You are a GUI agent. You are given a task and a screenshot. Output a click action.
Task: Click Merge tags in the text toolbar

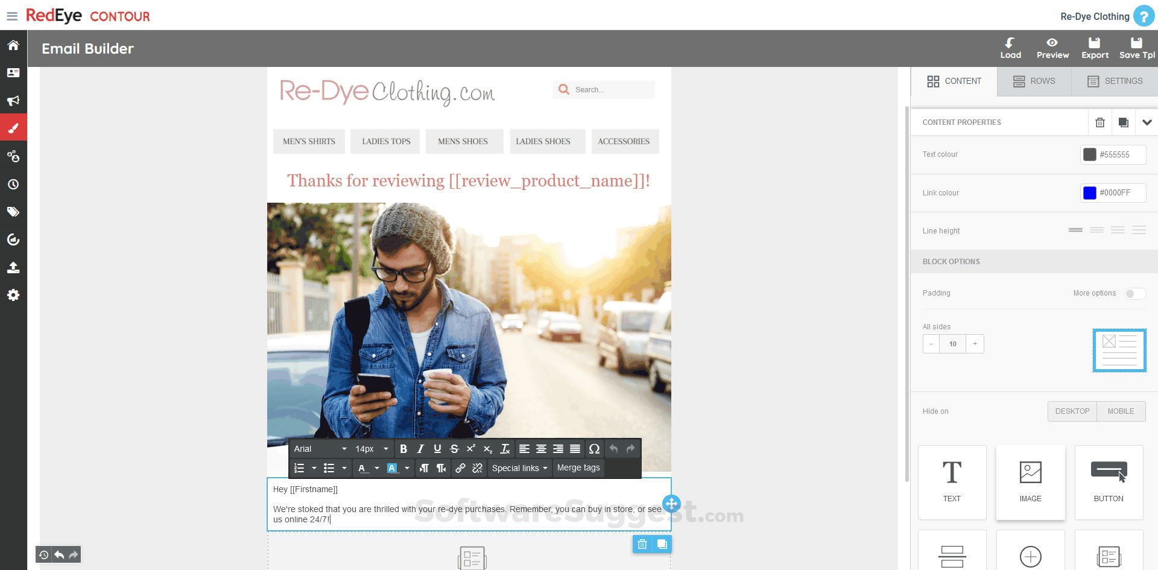pyautogui.click(x=578, y=467)
